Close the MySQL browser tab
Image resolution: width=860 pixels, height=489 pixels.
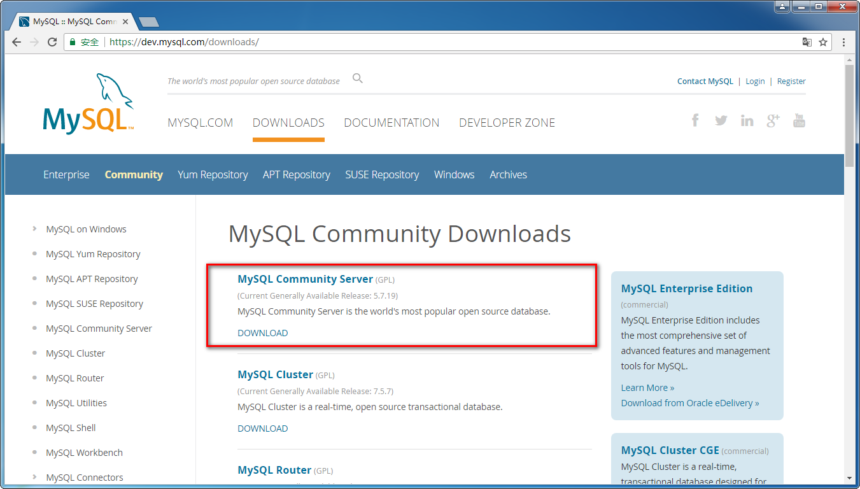[x=127, y=22]
